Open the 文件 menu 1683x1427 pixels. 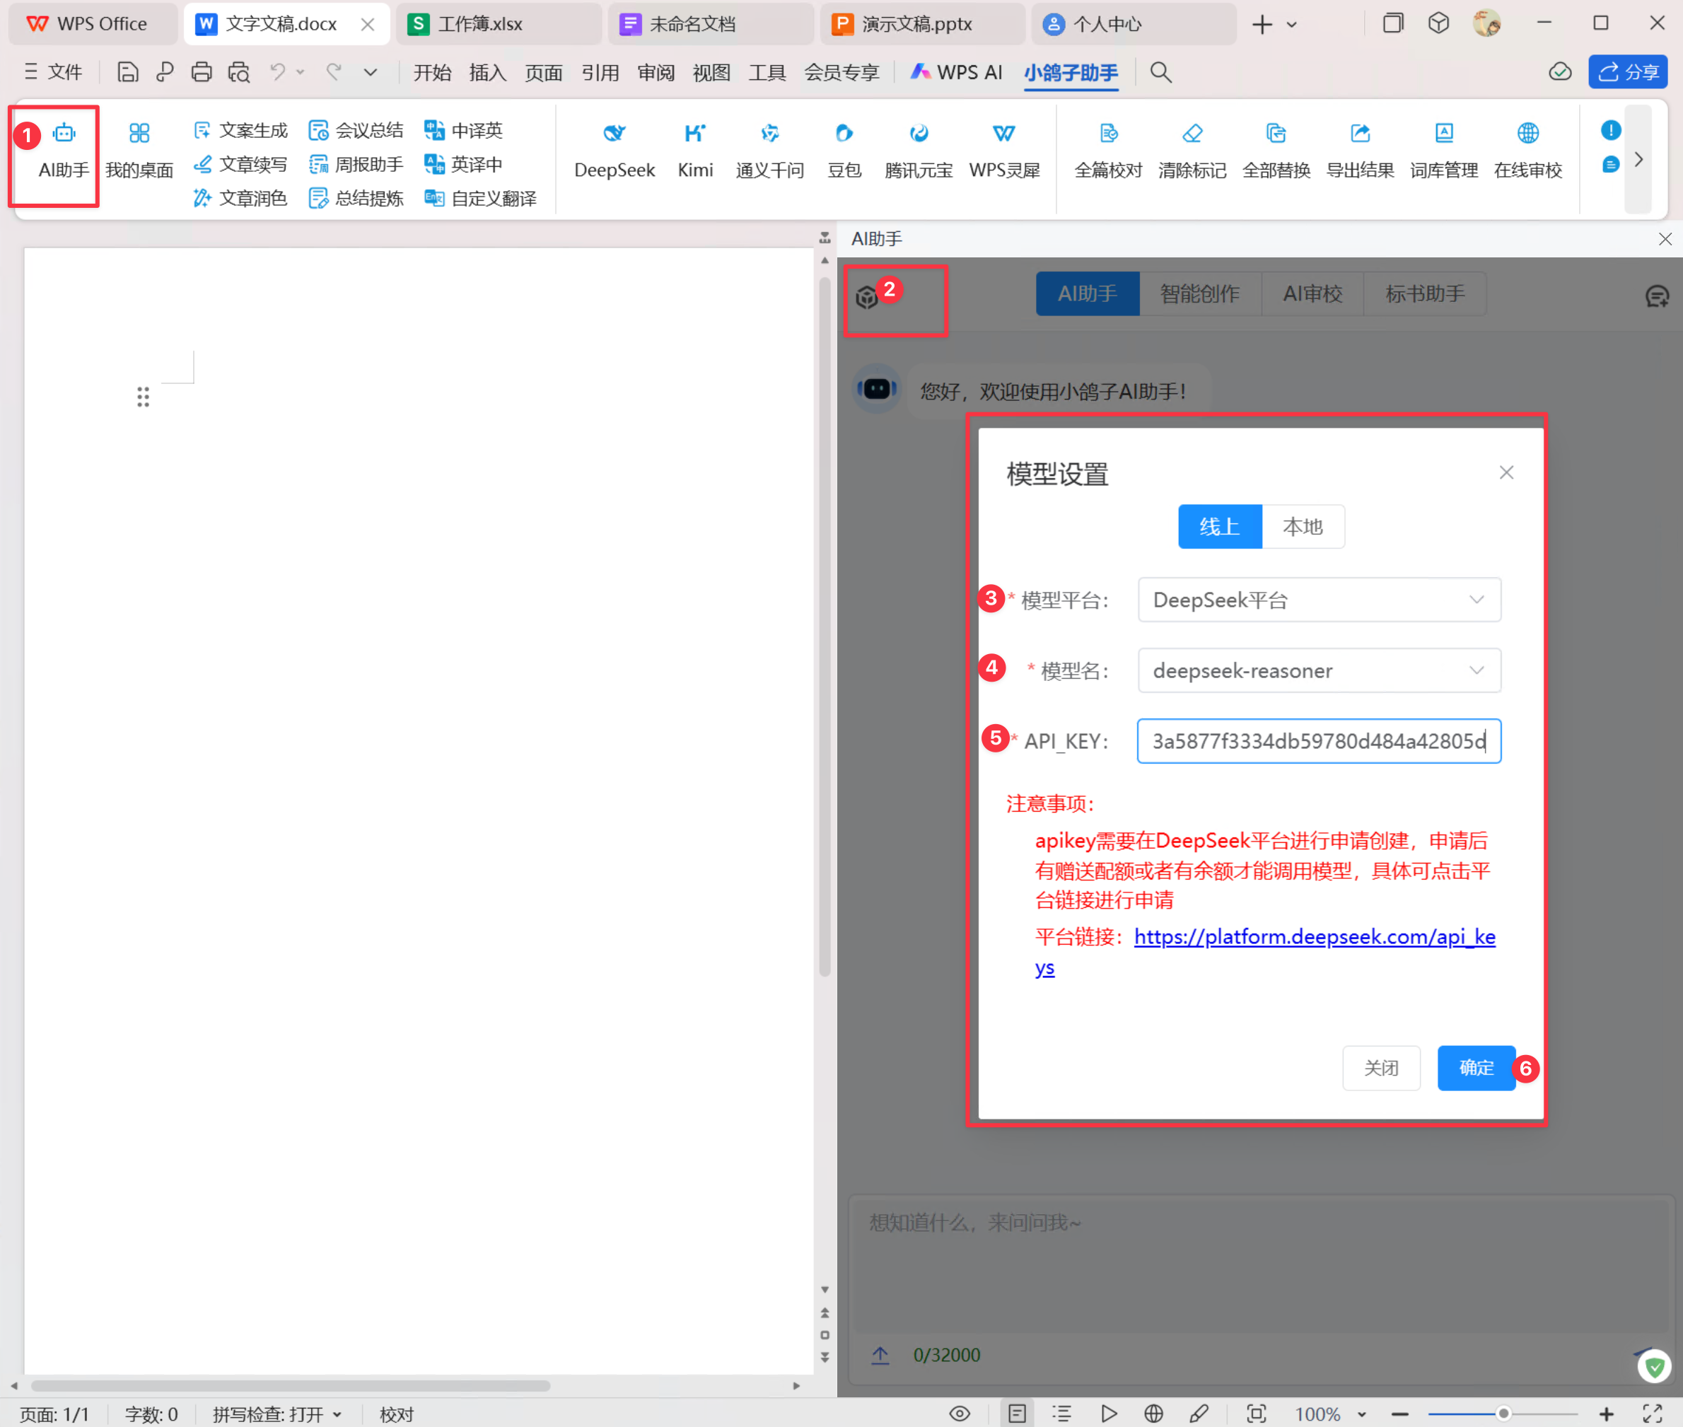tap(52, 72)
